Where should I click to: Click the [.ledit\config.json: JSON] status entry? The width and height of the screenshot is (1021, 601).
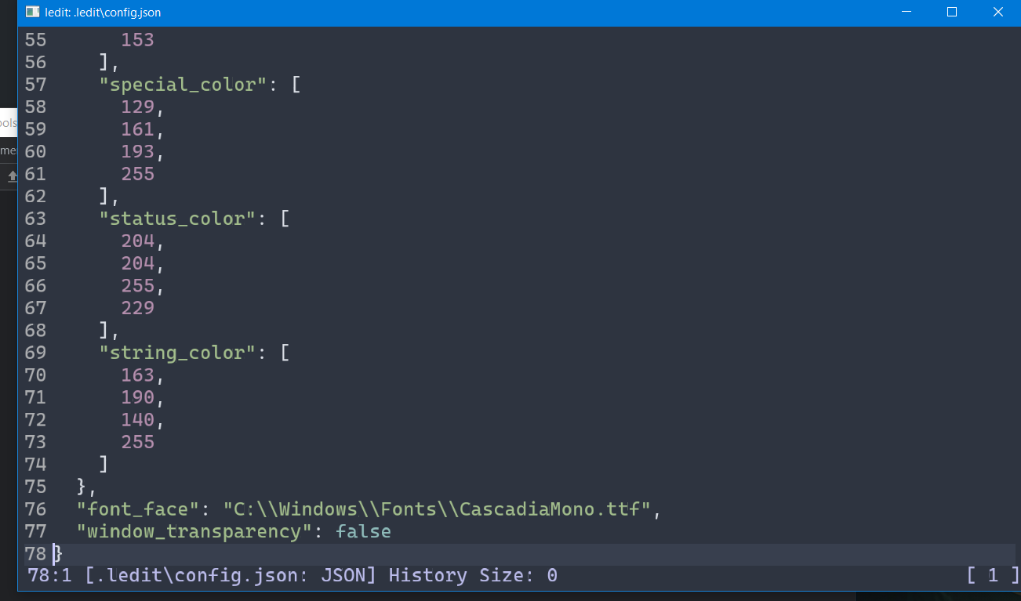coord(231,576)
